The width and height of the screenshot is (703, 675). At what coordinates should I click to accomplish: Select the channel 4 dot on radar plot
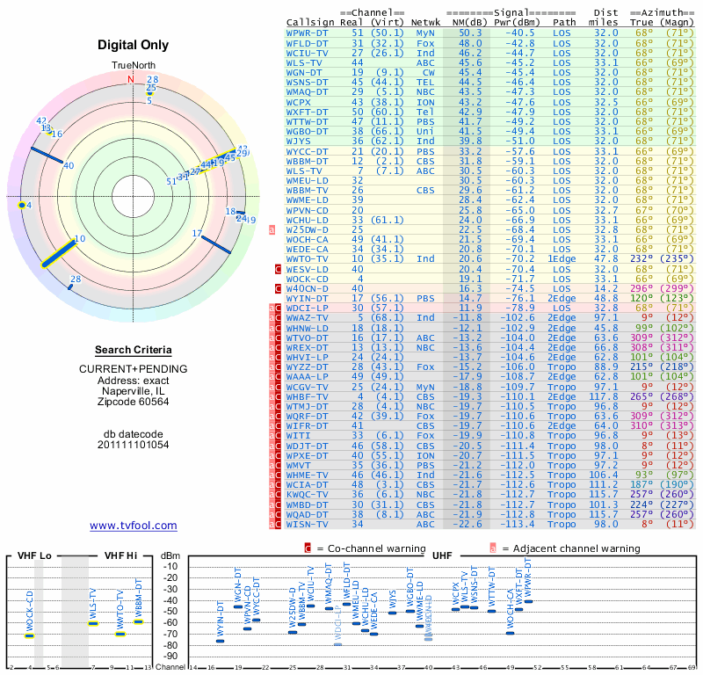coord(22,205)
